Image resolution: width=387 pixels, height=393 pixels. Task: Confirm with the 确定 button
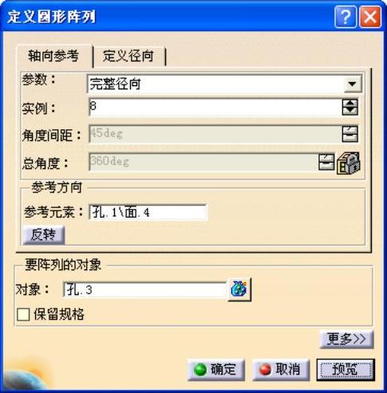216,369
